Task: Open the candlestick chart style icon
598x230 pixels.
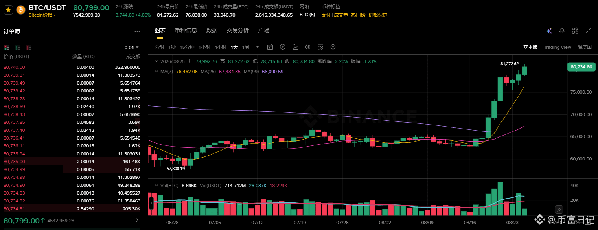Action: (308, 47)
